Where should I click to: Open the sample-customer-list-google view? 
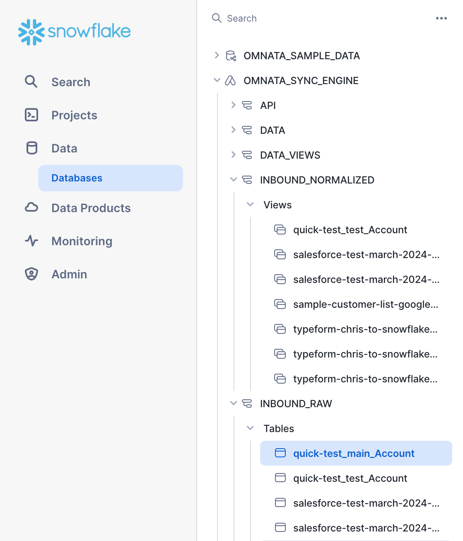point(365,304)
